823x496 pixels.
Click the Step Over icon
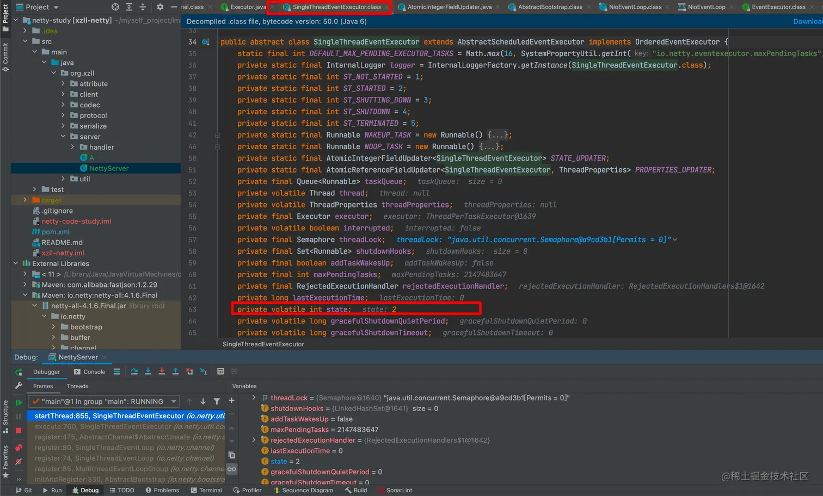click(134, 371)
